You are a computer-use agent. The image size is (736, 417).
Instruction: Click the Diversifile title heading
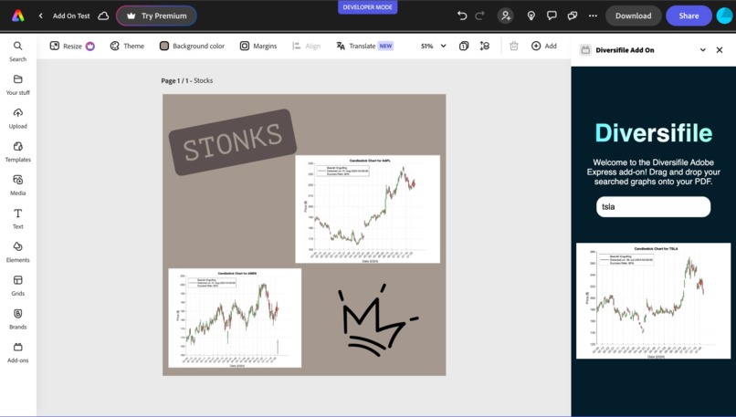(x=654, y=132)
